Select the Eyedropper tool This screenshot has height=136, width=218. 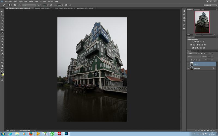(x=2, y=26)
